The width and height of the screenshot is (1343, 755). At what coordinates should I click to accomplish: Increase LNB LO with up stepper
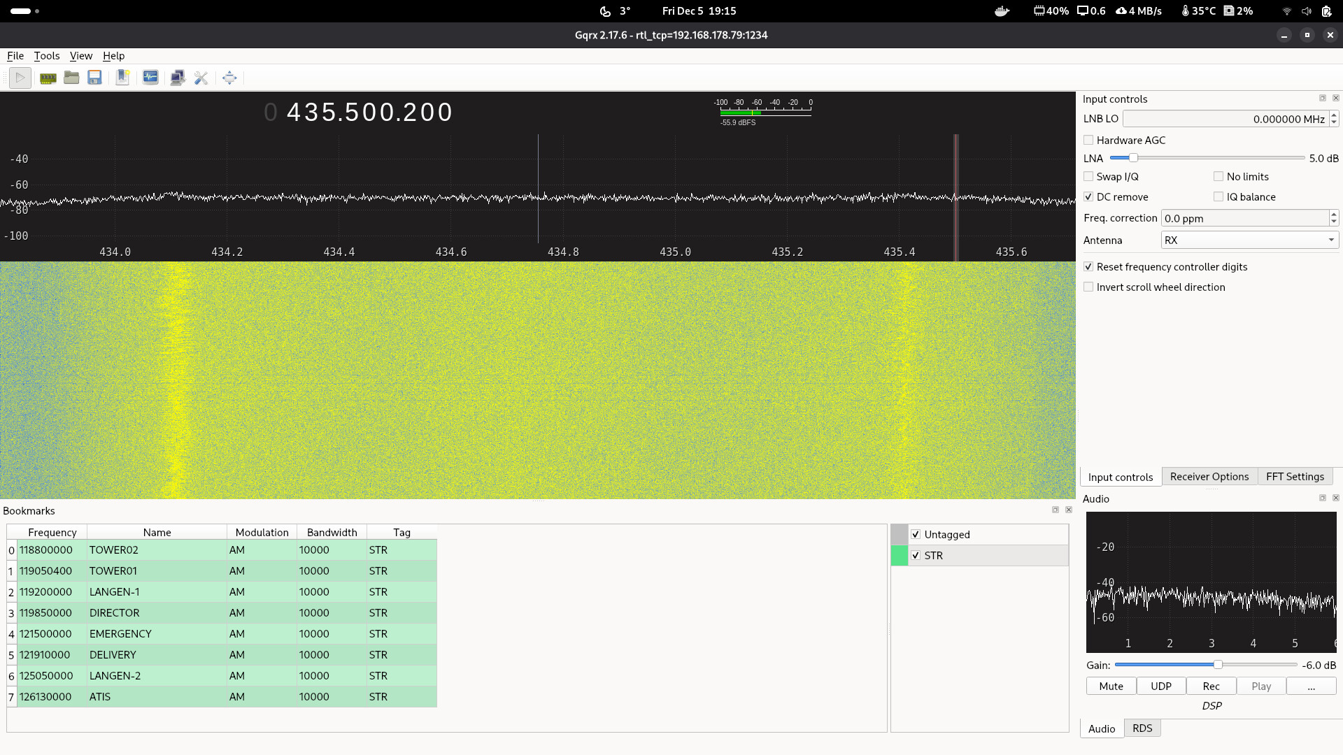pyautogui.click(x=1334, y=115)
